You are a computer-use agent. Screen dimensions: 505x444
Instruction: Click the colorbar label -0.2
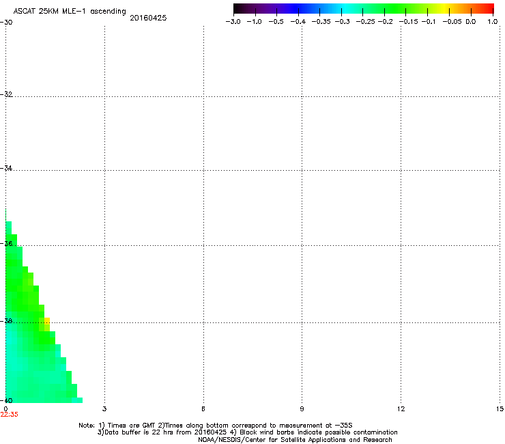(x=386, y=22)
